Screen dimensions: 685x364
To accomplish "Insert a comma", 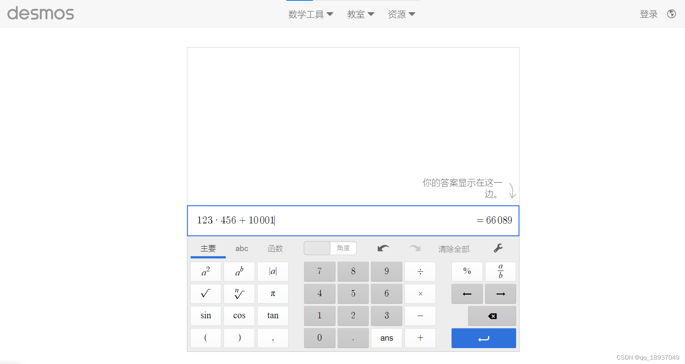I will pos(273,338).
